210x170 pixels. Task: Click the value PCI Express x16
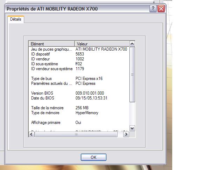[89, 79]
